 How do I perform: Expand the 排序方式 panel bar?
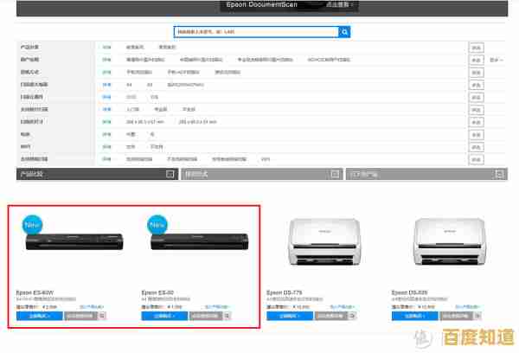pos(260,174)
